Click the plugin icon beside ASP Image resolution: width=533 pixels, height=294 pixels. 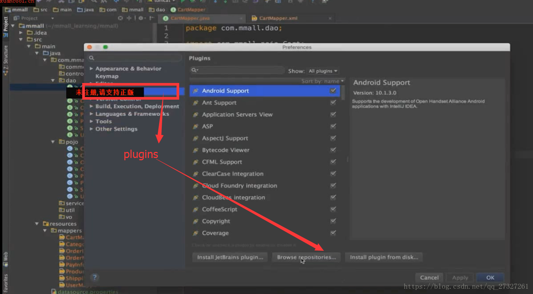click(x=196, y=127)
